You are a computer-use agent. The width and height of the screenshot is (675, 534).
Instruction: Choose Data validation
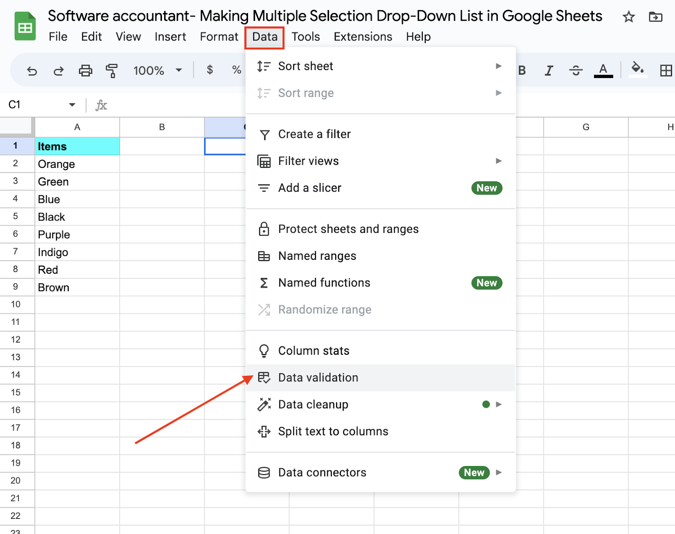coord(381,378)
